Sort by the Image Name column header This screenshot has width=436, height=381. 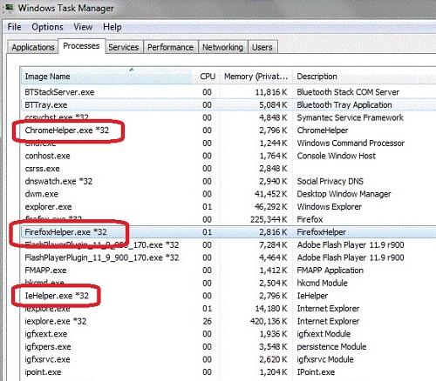click(x=106, y=77)
